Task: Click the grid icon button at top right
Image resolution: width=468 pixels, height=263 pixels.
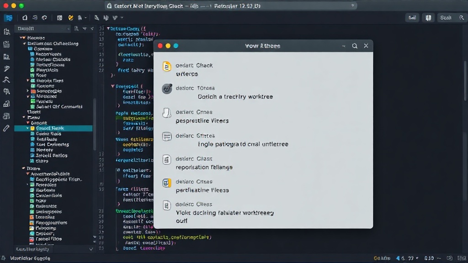Action: (428, 18)
